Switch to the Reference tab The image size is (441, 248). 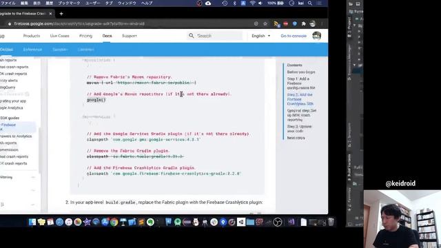click(x=32, y=50)
